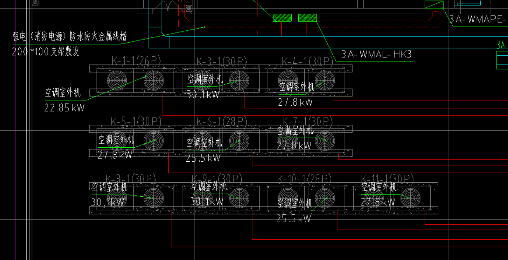The height and width of the screenshot is (260, 508).
Task: Pick the 空调室外机 label inside unit K-10-1
Action: (x=295, y=203)
